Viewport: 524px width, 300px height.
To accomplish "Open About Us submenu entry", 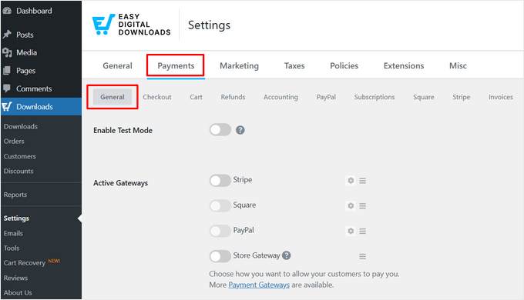I will [x=18, y=292].
